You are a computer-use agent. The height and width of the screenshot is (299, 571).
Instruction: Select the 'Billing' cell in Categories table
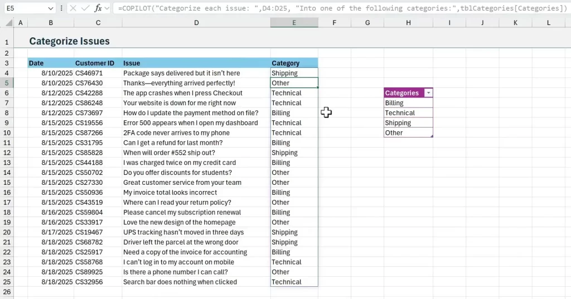(408, 103)
